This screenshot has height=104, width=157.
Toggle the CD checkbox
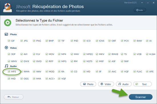click(x=72, y=71)
